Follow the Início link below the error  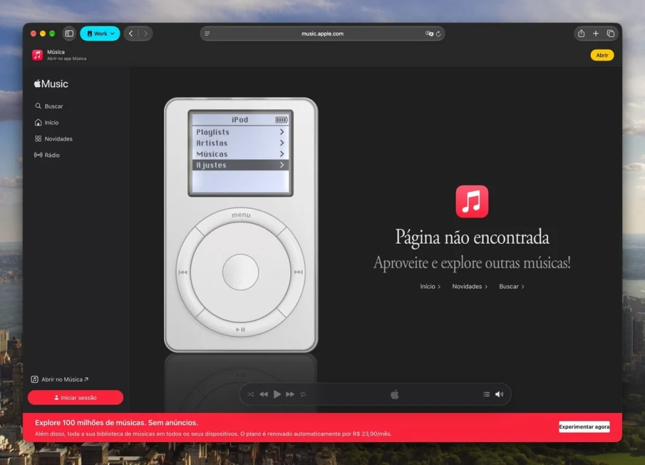430,286
